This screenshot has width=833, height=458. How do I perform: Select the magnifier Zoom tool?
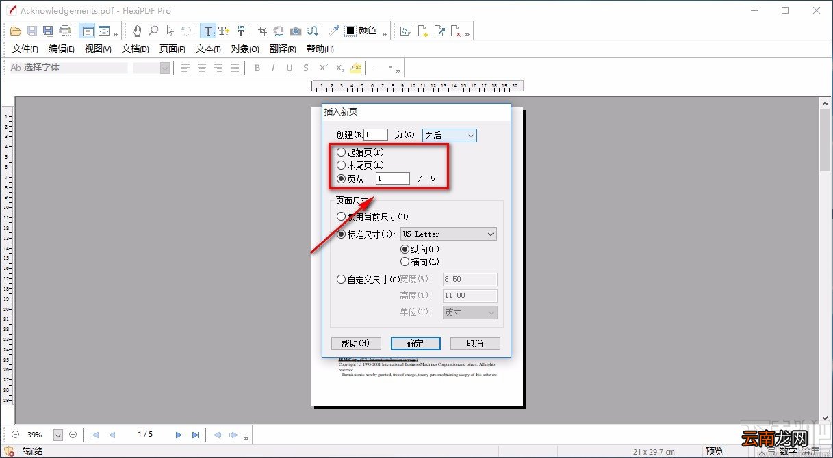pyautogui.click(x=154, y=31)
